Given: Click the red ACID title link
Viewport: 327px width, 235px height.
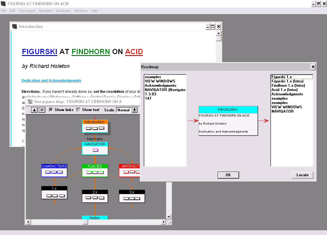Looking at the screenshot, I should (x=134, y=52).
